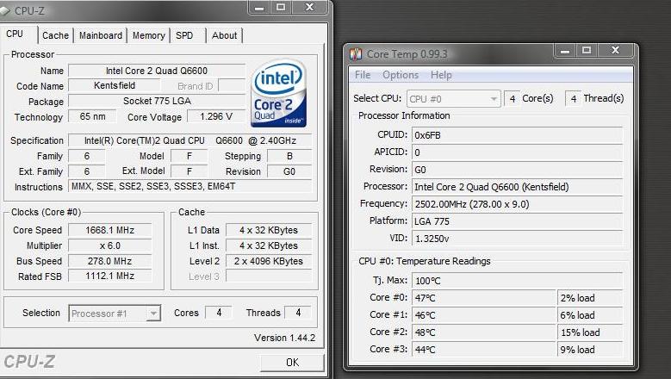Click the Technology value 65 nm
The image size is (671, 379).
[92, 116]
